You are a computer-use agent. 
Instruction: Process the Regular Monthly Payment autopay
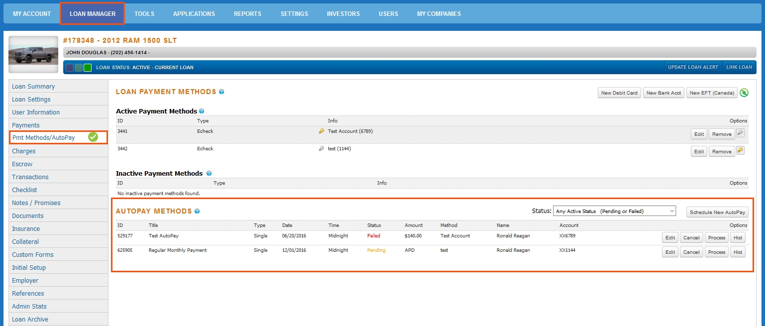[x=717, y=252]
